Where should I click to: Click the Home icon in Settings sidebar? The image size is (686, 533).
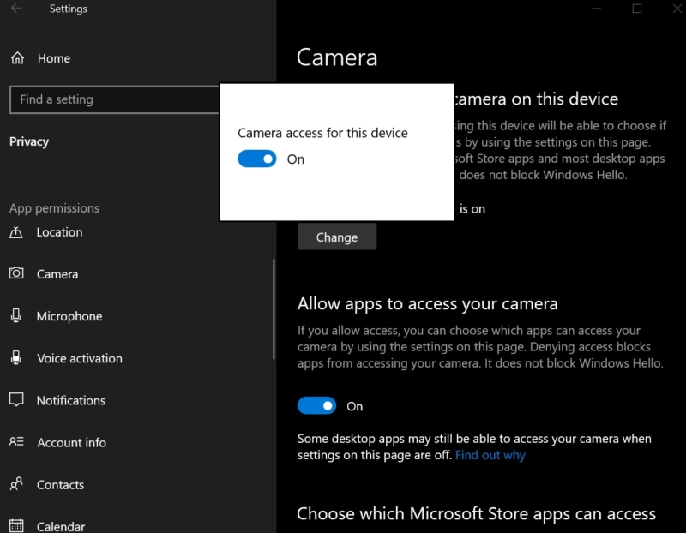[15, 57]
